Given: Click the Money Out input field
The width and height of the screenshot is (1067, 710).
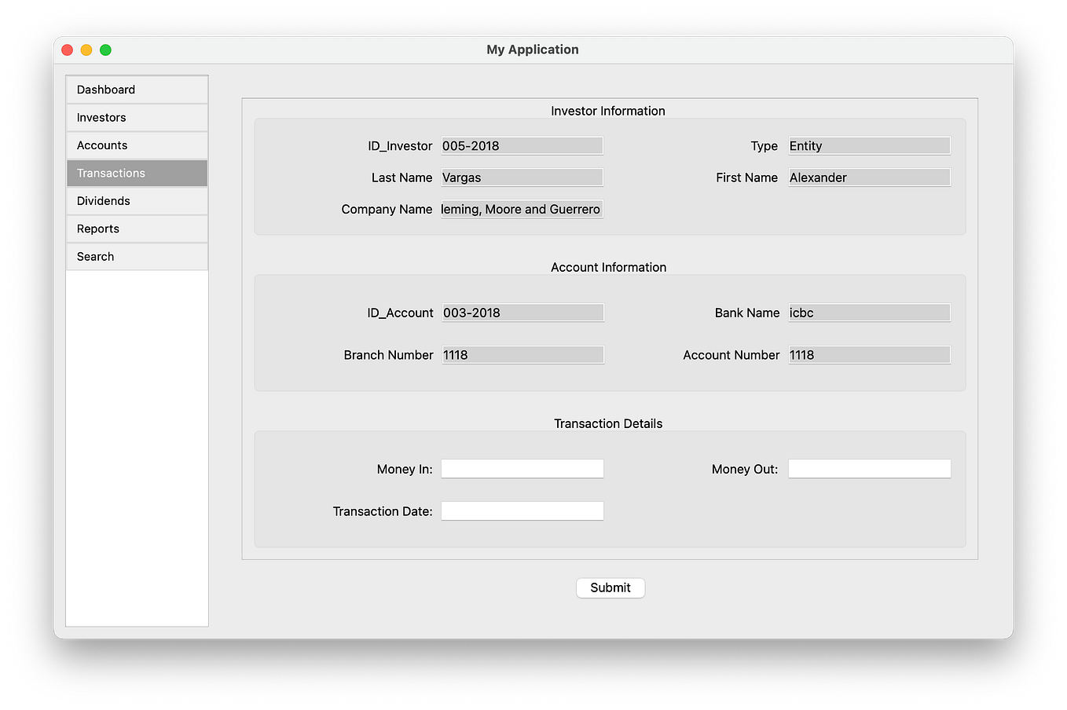Looking at the screenshot, I should click(x=869, y=468).
